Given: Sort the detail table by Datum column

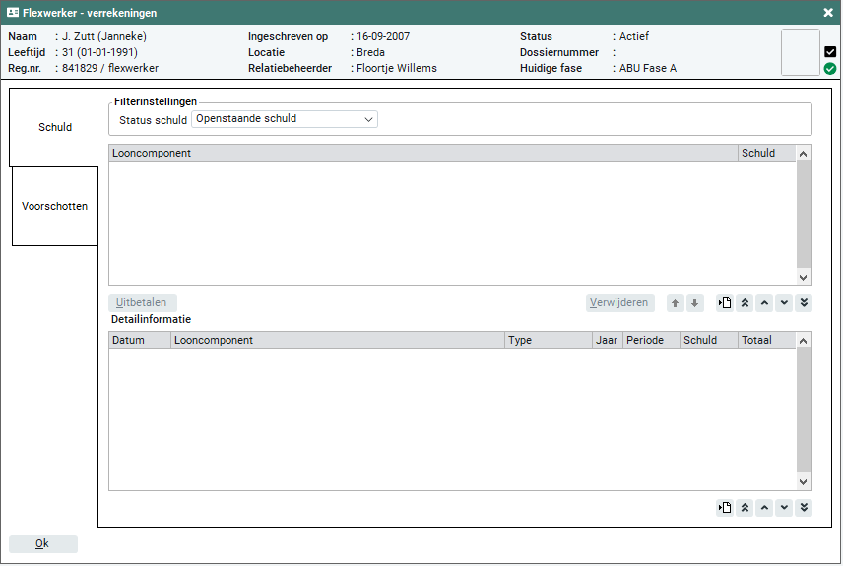Looking at the screenshot, I should [x=139, y=341].
